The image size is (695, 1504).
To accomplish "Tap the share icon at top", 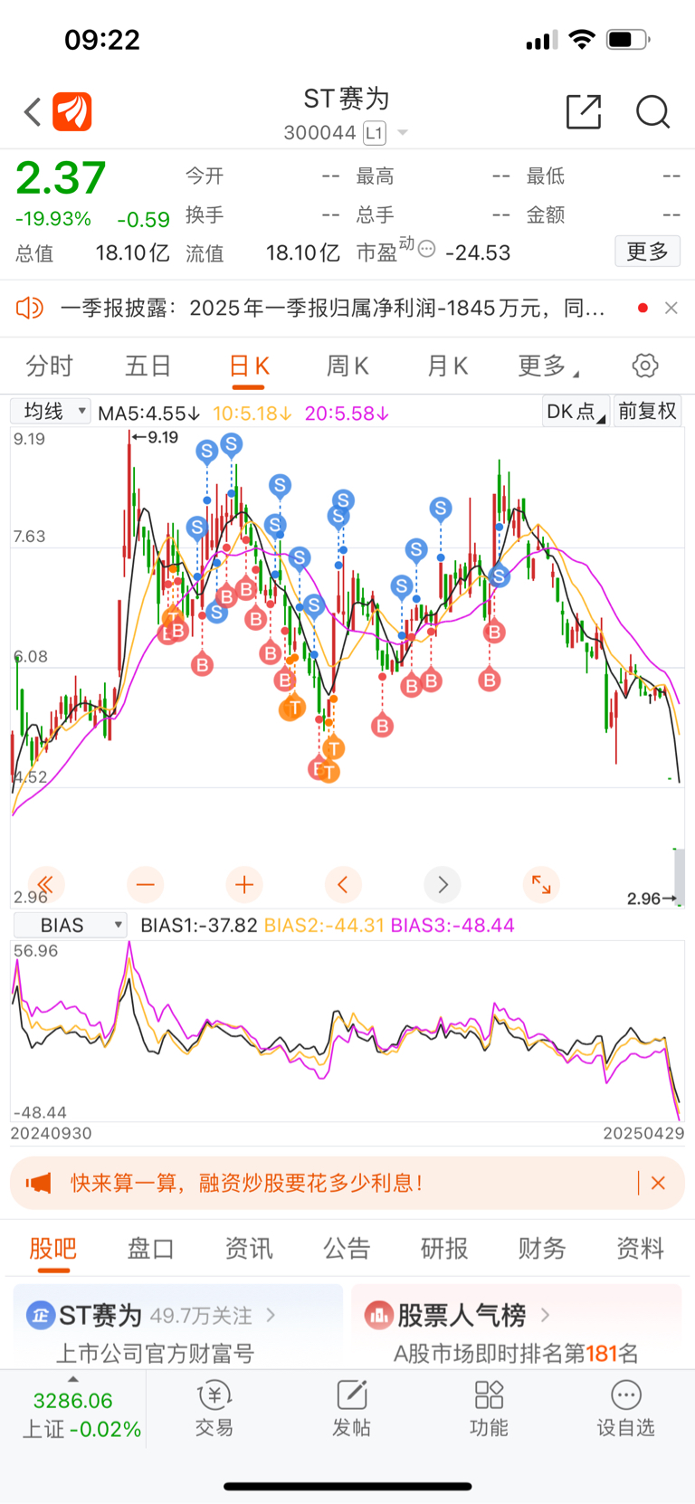I will (x=584, y=111).
